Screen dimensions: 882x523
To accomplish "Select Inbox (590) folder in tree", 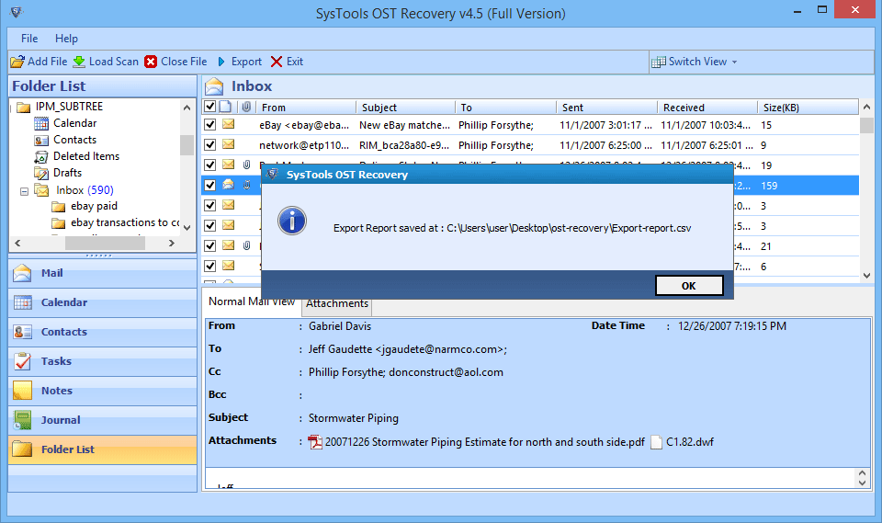I will [85, 189].
